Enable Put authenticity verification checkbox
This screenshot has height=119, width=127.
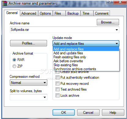tap(57, 78)
